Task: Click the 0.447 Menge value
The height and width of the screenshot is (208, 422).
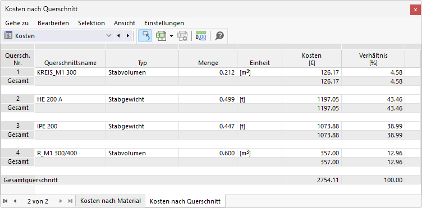Action: tap(208, 126)
